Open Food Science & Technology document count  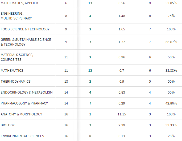point(90,29)
